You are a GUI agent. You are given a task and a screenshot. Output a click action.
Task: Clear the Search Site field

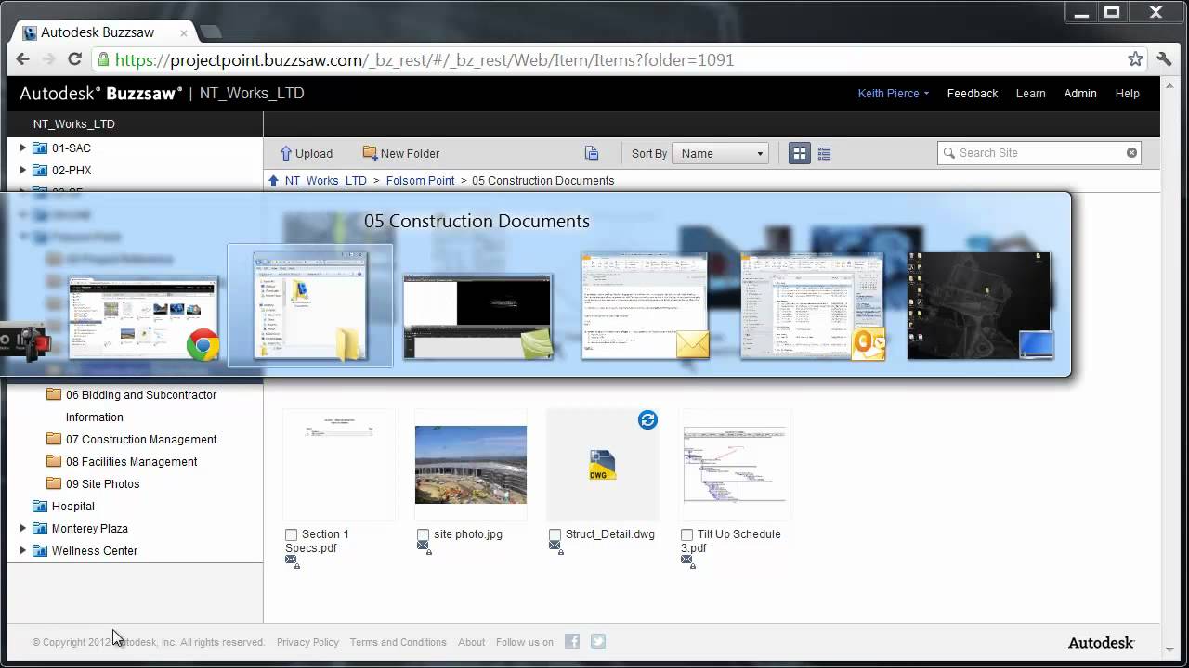1131,153
